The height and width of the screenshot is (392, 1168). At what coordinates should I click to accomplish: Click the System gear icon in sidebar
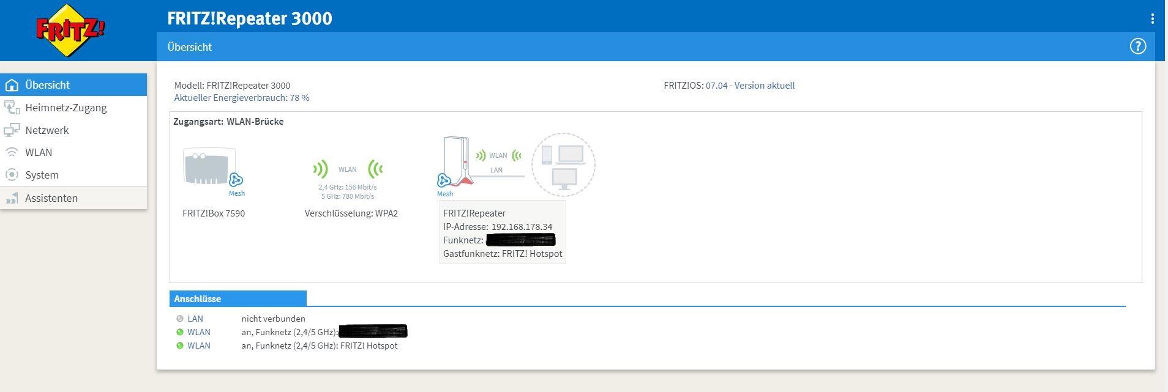point(12,175)
